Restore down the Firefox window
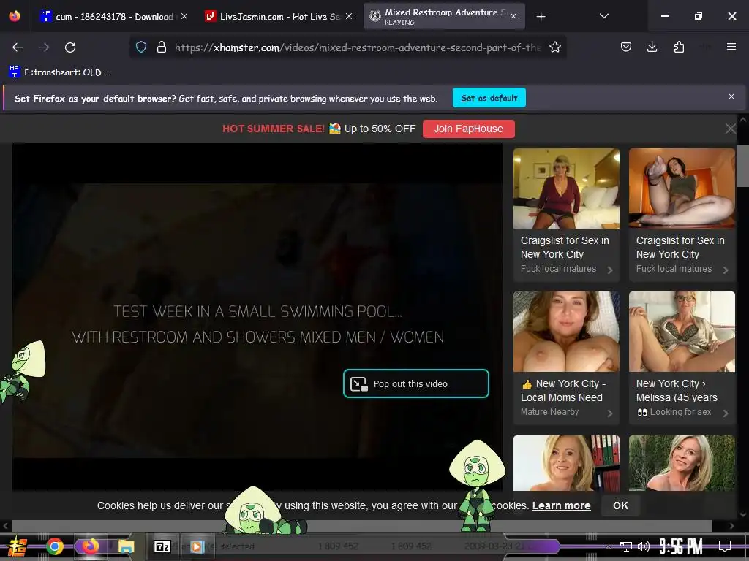Viewport: 749px width, 561px height. (x=699, y=16)
